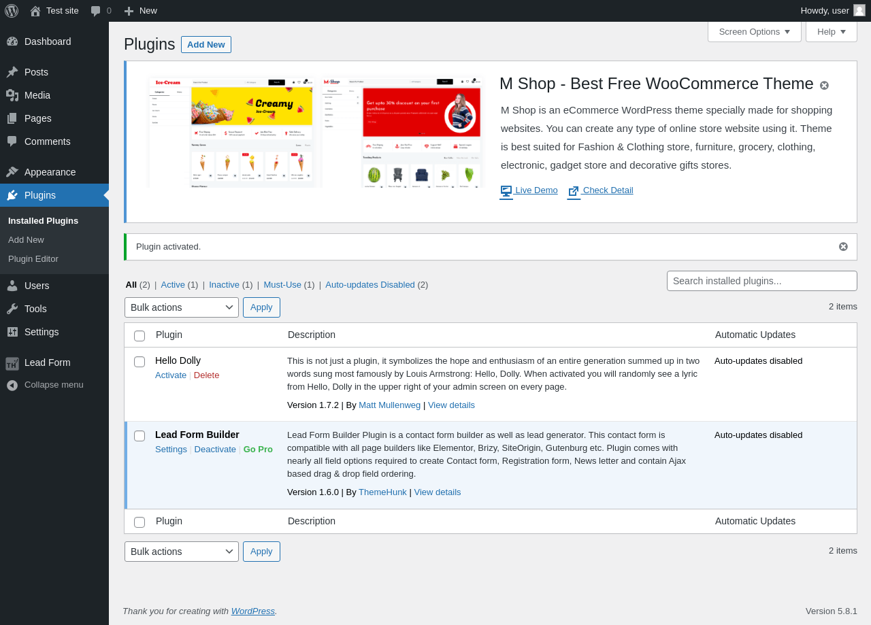Click Hello Dolly's Auto-updates disabled text
This screenshot has height=625, width=871.
(759, 361)
